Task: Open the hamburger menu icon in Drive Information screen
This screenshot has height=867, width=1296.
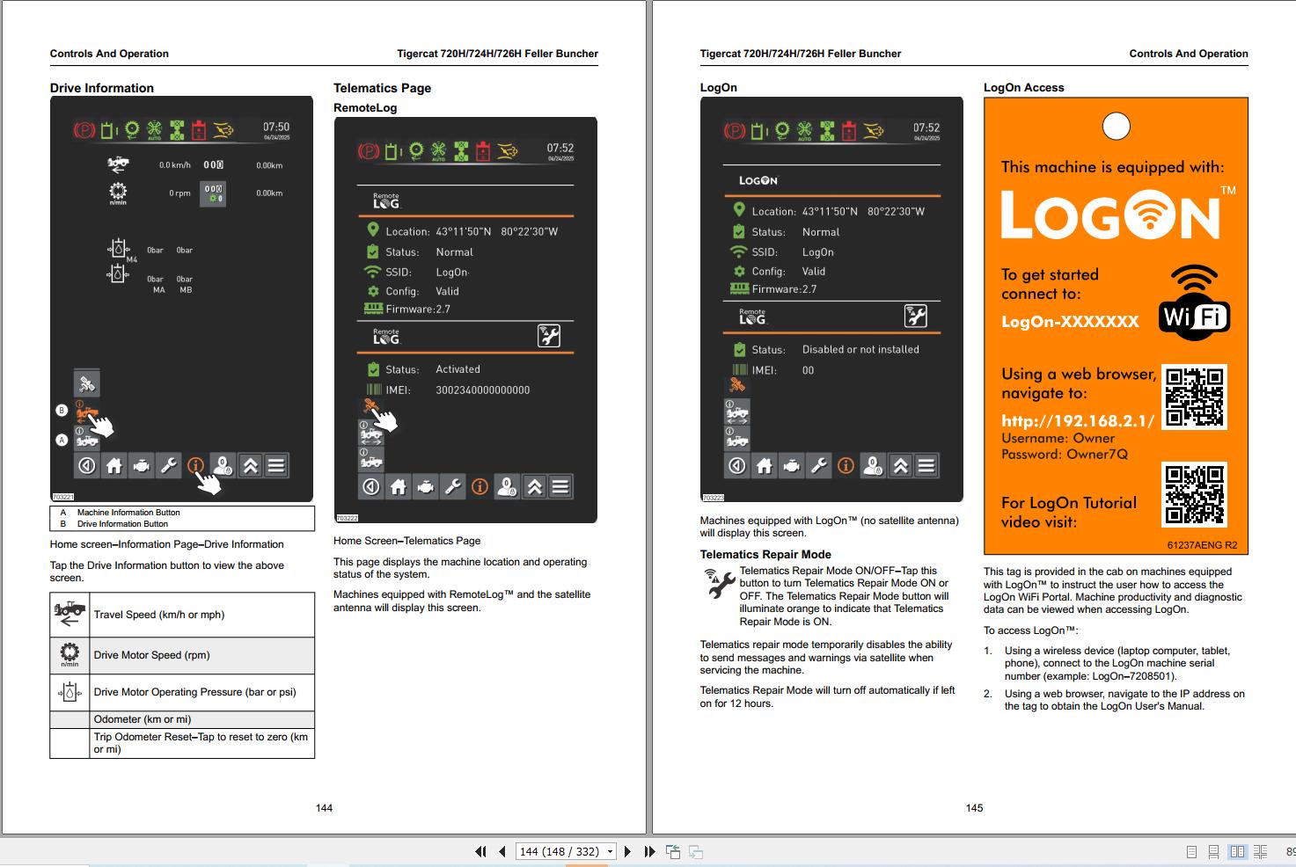Action: pyautogui.click(x=276, y=466)
